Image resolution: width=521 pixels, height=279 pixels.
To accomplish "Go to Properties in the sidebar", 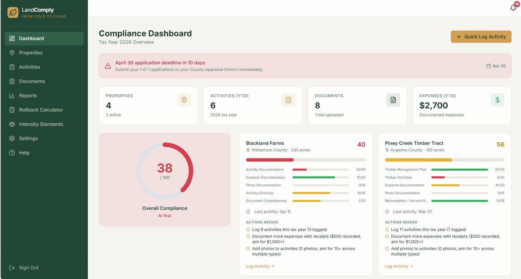I will pyautogui.click(x=44, y=53).
